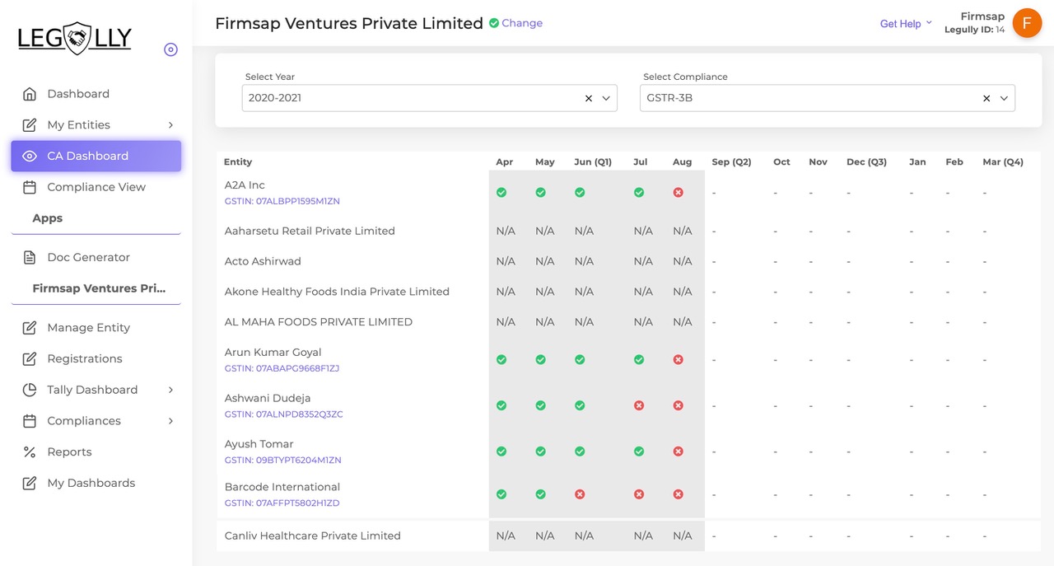Open the Select Compliance dropdown arrow
This screenshot has width=1054, height=566.
(1004, 98)
